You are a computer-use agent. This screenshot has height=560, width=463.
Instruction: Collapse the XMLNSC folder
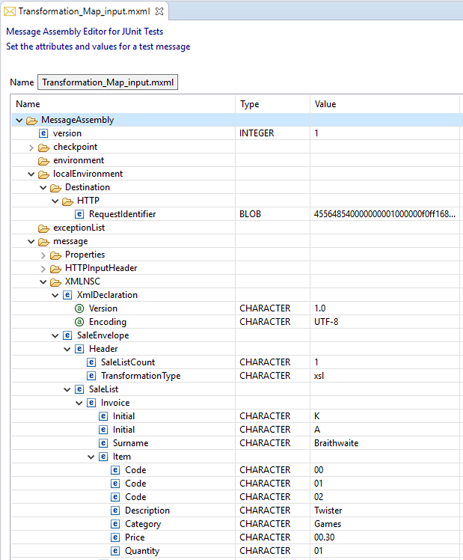pyautogui.click(x=43, y=282)
